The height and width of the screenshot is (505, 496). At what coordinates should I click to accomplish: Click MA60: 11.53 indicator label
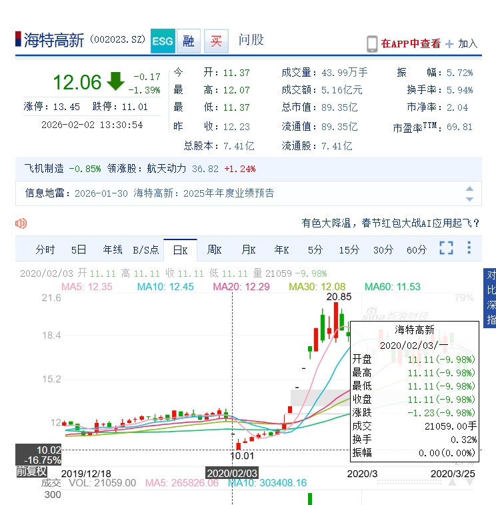click(393, 287)
